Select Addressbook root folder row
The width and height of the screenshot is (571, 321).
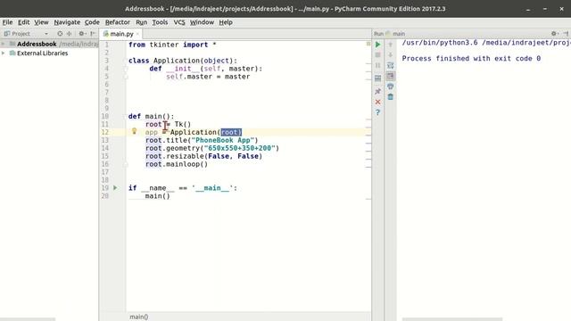tap(49, 44)
